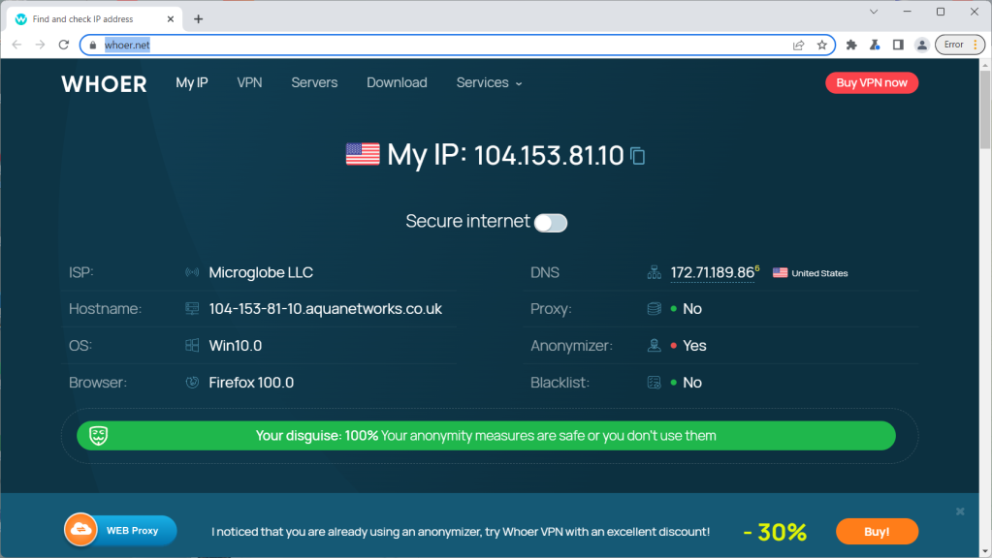
Task: Bookmark this tab with the star icon
Action: [x=821, y=45]
